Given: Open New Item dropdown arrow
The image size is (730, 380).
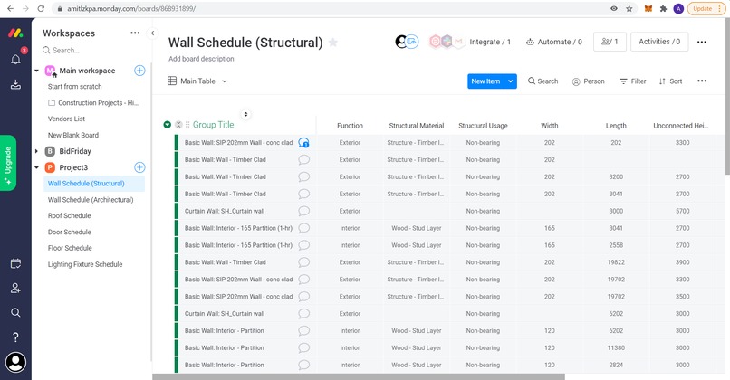Looking at the screenshot, I should tap(511, 81).
